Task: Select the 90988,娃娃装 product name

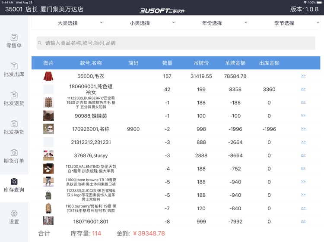Action: 91,116
